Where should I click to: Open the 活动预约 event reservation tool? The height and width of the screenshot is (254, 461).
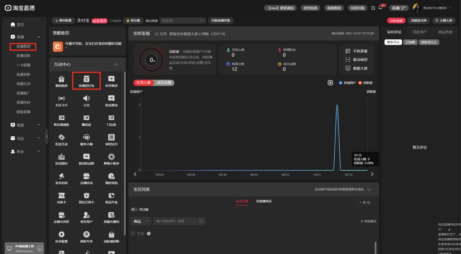pyautogui.click(x=61, y=159)
